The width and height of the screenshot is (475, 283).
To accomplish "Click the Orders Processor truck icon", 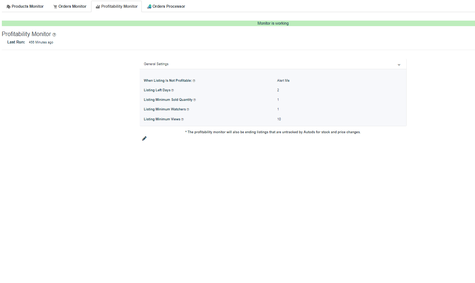I will [149, 7].
